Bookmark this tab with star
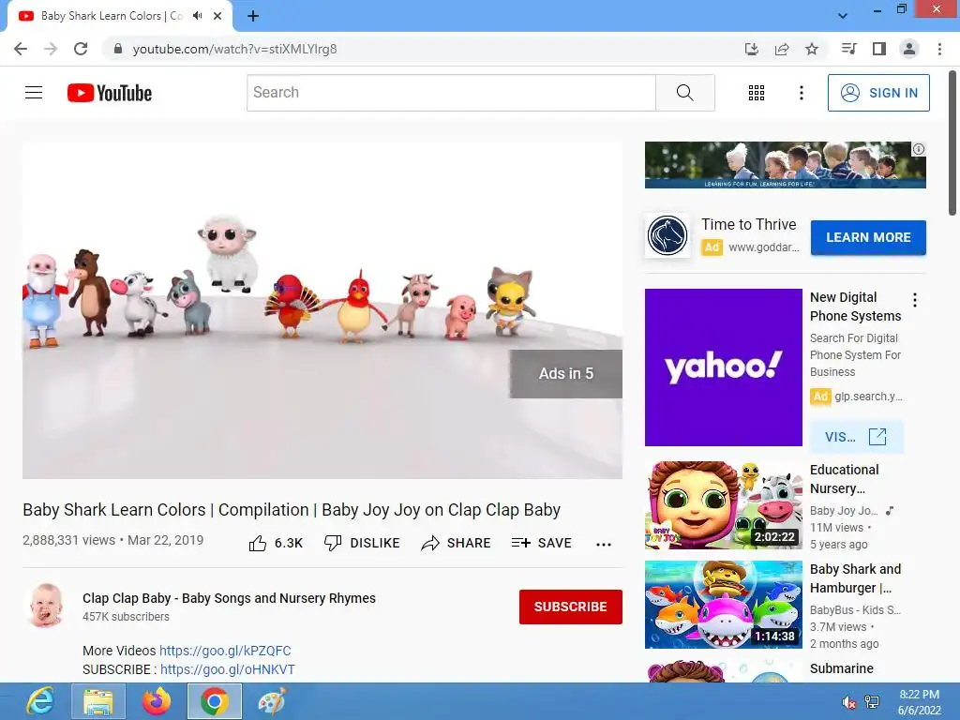This screenshot has width=960, height=720. click(x=812, y=49)
